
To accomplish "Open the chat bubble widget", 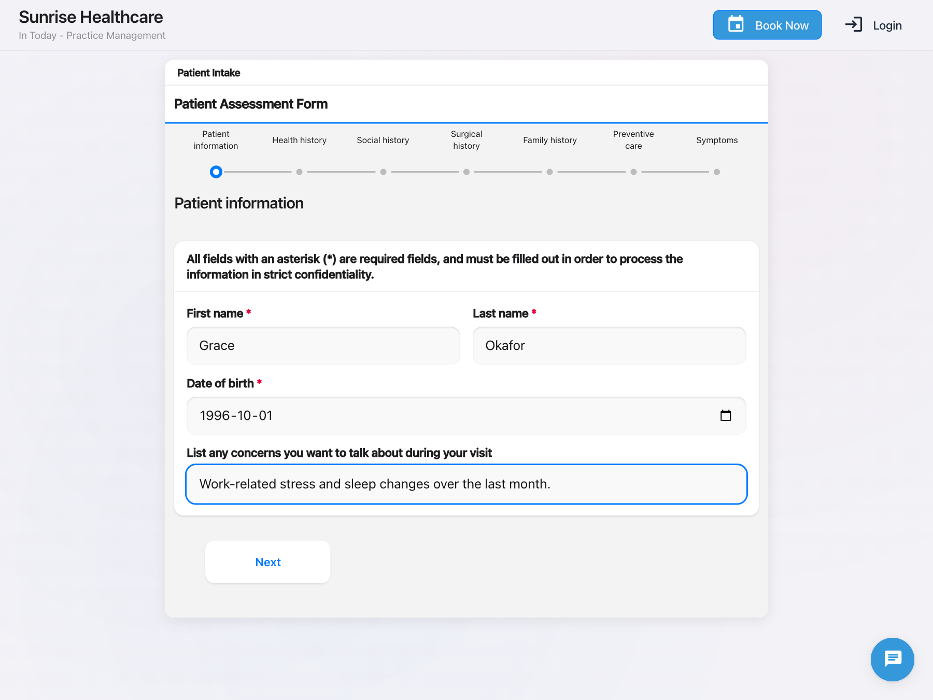I will point(892,659).
